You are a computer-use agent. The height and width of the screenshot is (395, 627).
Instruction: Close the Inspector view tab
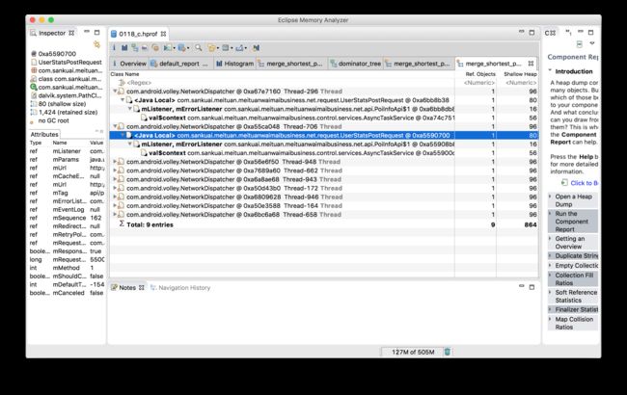point(71,33)
